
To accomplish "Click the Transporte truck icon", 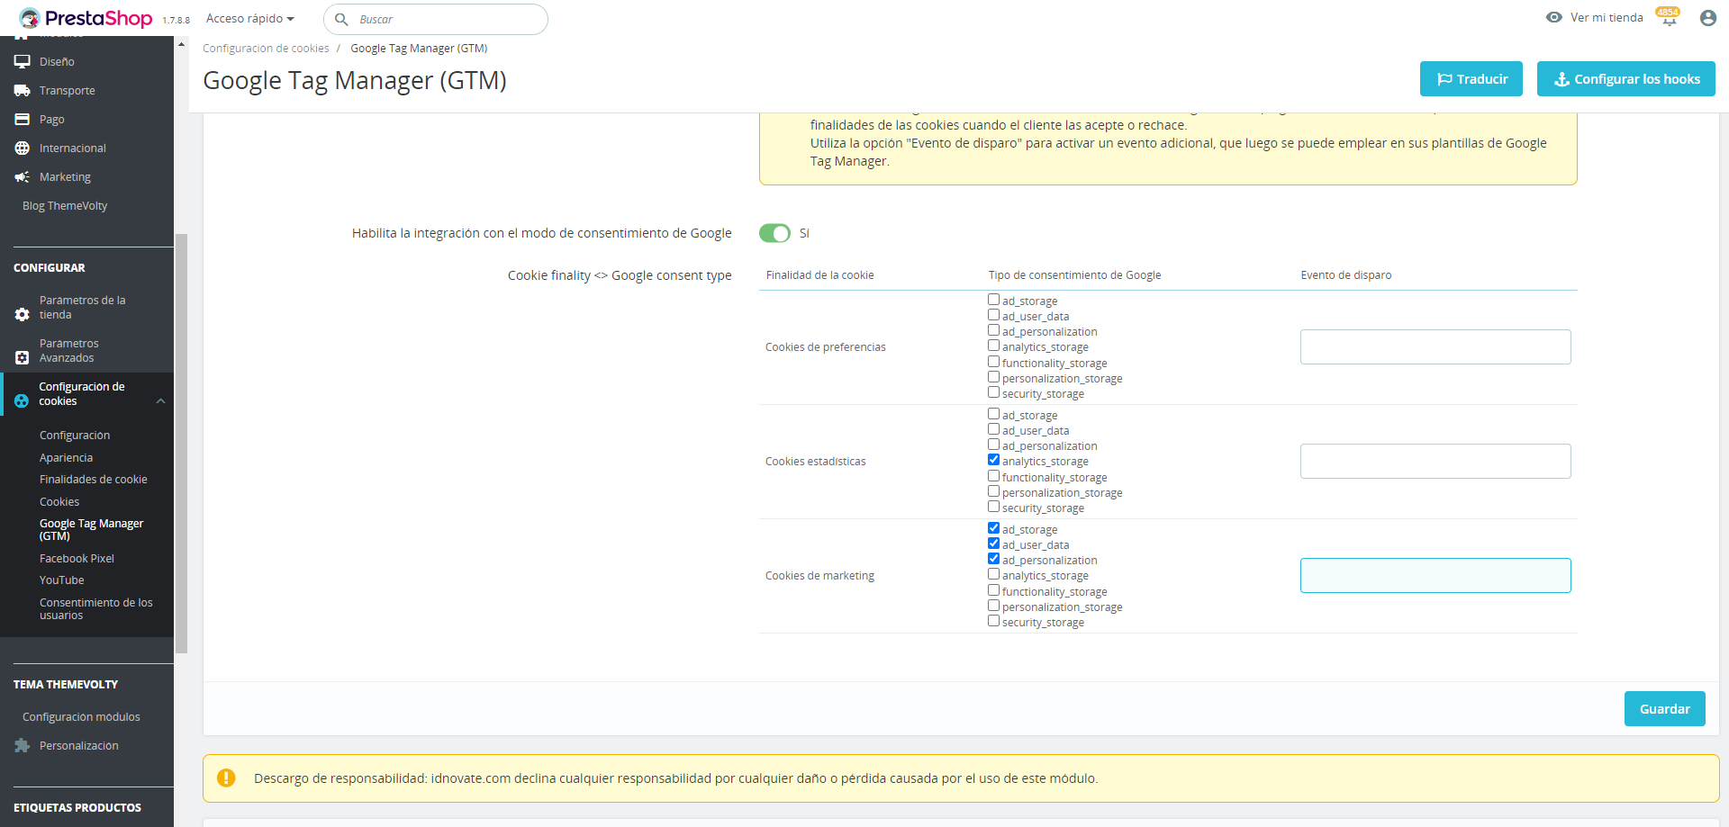I will click(23, 91).
